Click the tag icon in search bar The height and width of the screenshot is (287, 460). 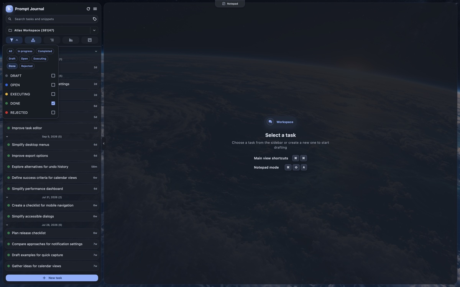coord(95,19)
